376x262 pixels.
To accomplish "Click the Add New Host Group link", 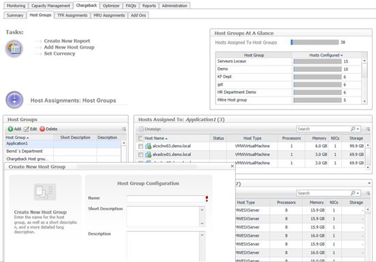I will click(69, 47).
